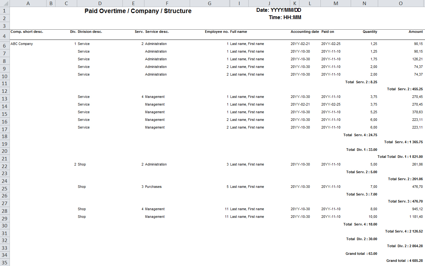Select row 4 header

5,36
